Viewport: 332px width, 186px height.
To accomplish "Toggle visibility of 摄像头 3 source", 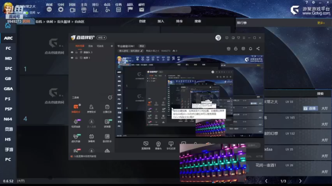I will point(72,52).
